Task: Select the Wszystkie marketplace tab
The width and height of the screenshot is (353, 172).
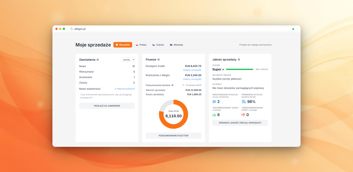Action: click(x=123, y=45)
